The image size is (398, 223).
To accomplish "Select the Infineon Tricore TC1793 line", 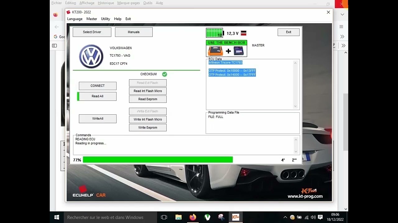I will click(225, 63).
